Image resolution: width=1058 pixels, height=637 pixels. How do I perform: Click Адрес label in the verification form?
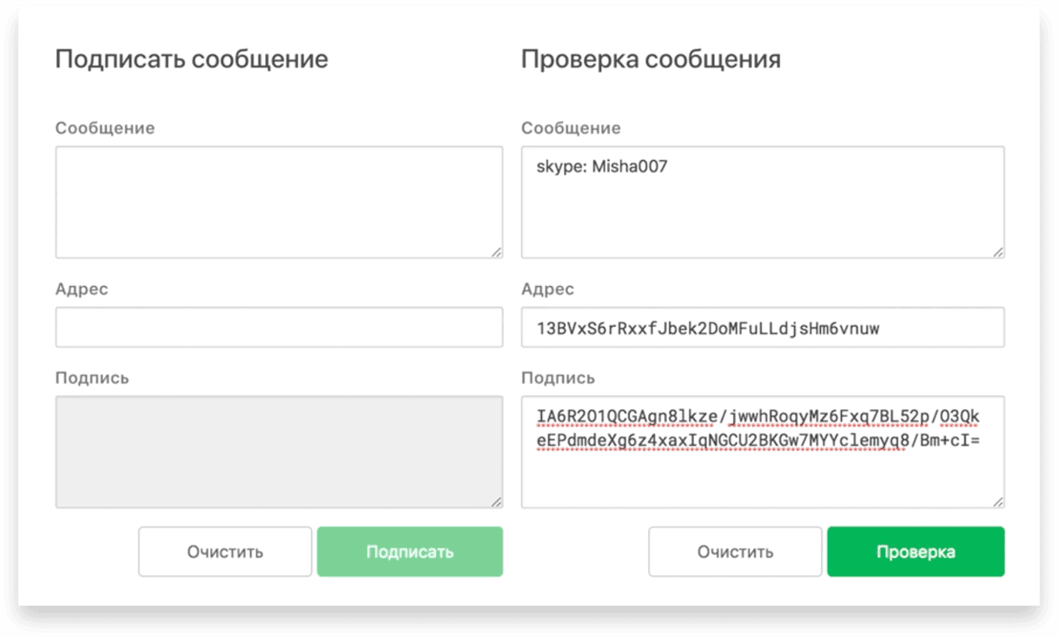[x=547, y=289]
